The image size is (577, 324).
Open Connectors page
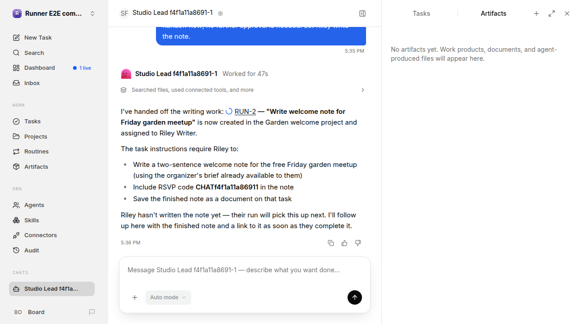pos(52,235)
